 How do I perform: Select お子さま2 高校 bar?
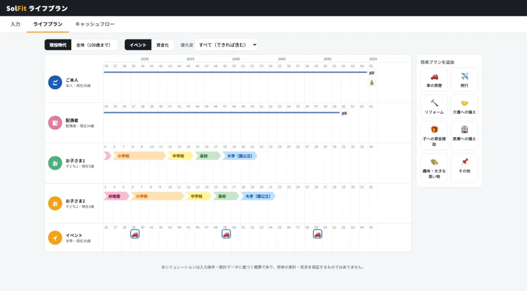pyautogui.click(x=226, y=196)
